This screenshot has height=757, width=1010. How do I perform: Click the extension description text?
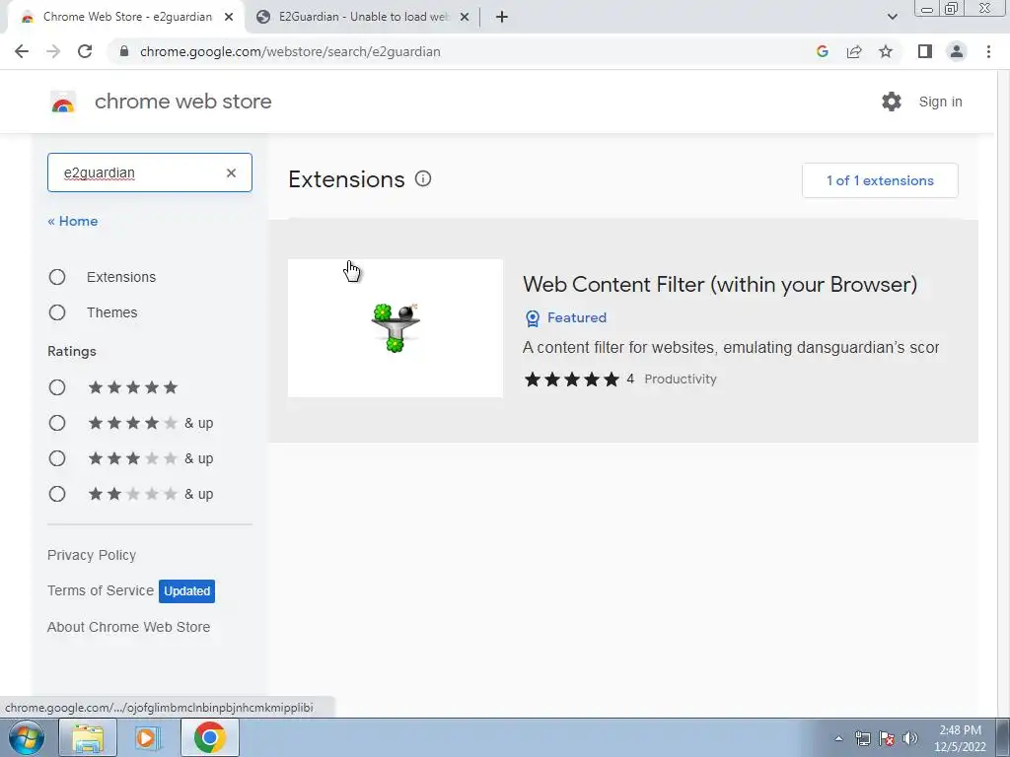[x=731, y=348]
